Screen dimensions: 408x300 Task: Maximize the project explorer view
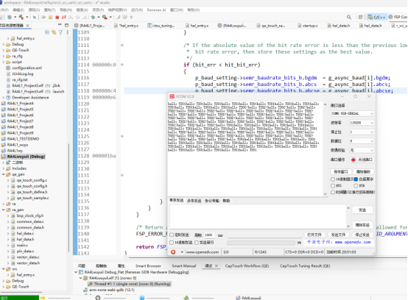[66, 25]
